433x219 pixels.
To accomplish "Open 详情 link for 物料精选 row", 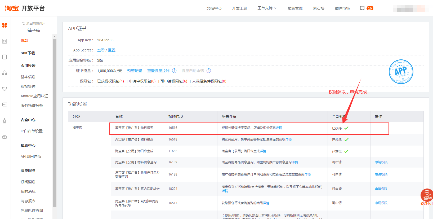I will click(x=288, y=139).
